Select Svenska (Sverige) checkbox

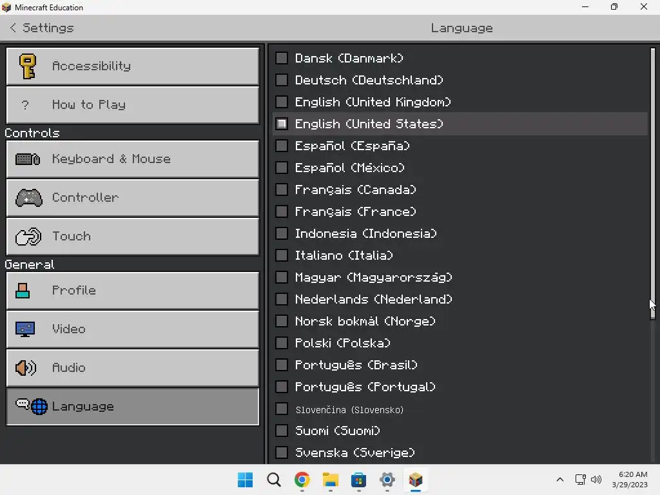(x=282, y=452)
